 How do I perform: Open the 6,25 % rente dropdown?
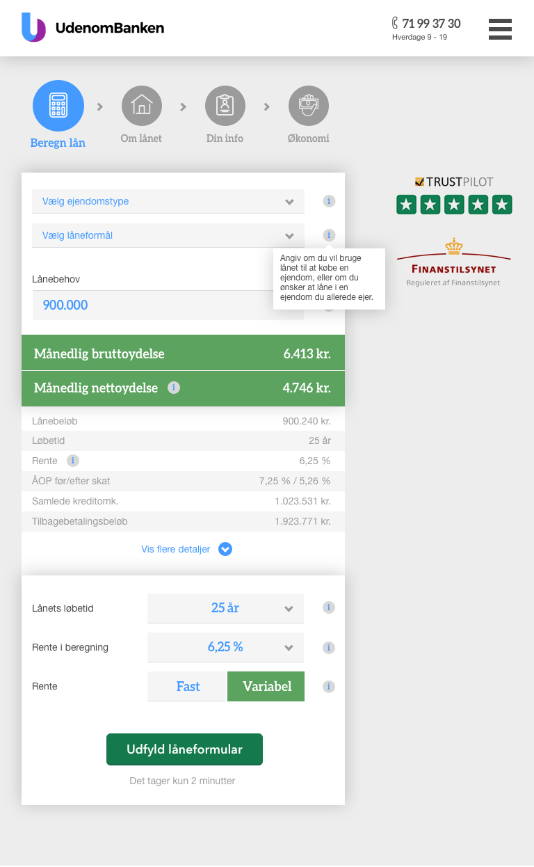[x=225, y=647]
